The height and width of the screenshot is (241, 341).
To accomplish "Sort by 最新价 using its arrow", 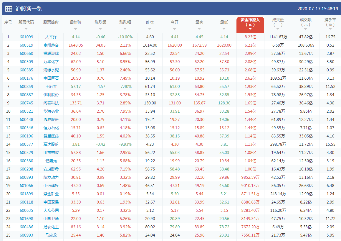I will point(76,29).
